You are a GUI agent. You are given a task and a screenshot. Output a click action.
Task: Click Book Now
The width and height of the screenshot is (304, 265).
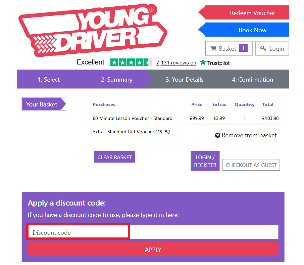point(252,30)
